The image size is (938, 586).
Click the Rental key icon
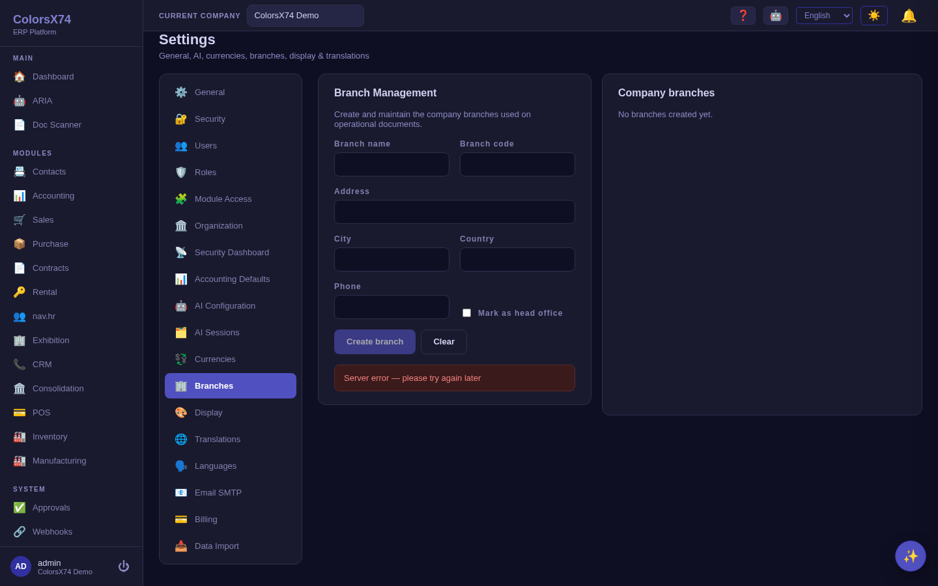[x=20, y=292]
